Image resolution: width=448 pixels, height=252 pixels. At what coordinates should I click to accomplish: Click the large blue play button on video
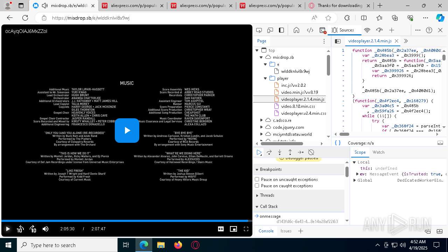[127, 131]
